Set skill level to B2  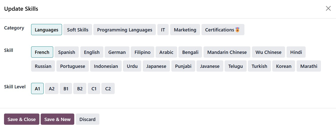80,89
